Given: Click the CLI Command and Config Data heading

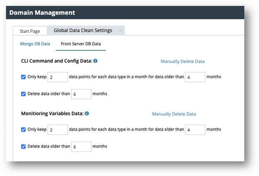Looking at the screenshot, I should [57, 61].
